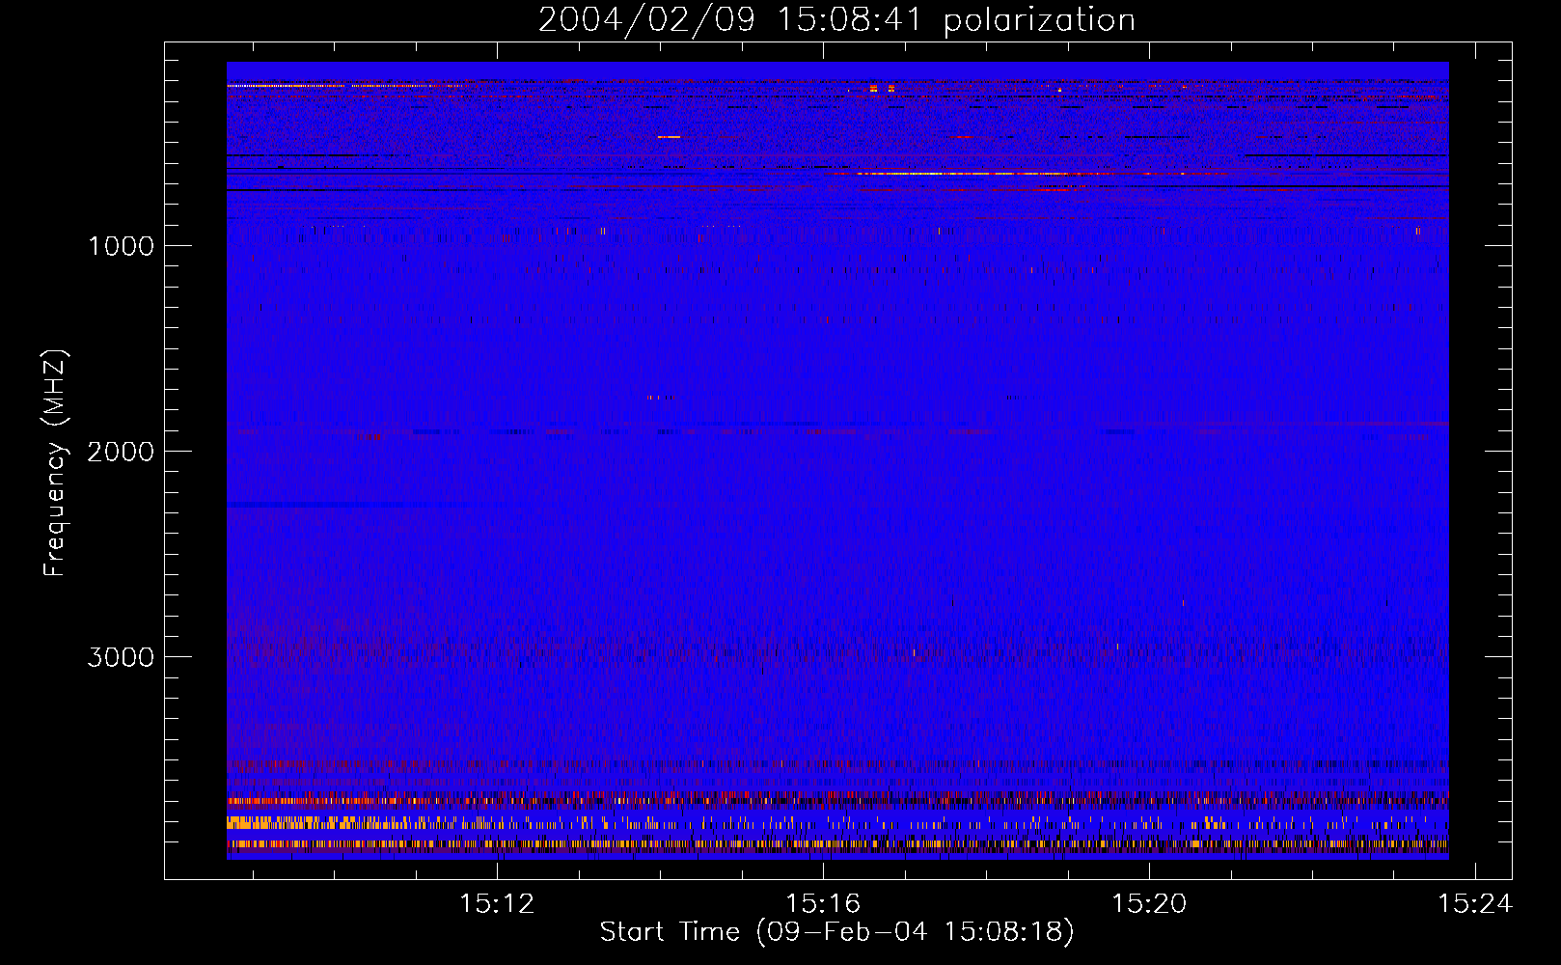Click the 3000 frequency tick label
The width and height of the screenshot is (1561, 965).
point(121,657)
